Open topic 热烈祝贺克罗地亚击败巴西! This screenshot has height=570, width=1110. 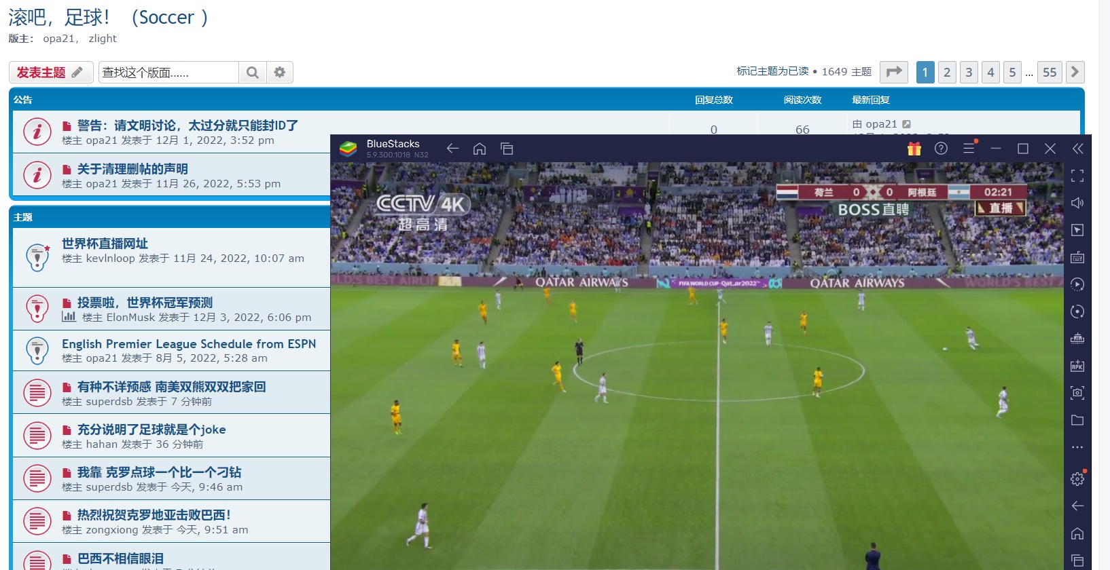coord(154,515)
